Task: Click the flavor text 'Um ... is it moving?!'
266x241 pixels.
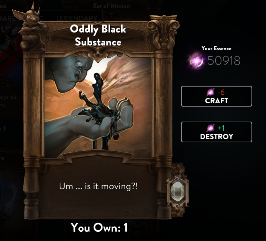Action: [98, 186]
